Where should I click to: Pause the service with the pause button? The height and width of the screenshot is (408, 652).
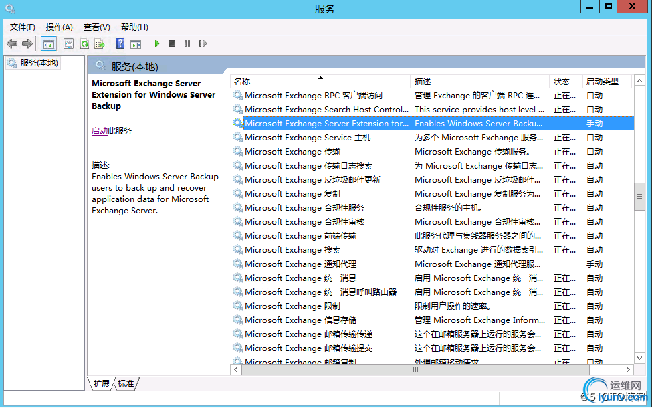click(187, 43)
